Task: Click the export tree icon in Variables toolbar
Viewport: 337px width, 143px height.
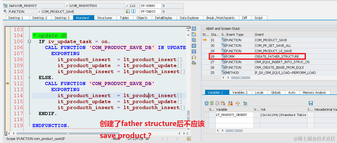Action: click(238, 103)
